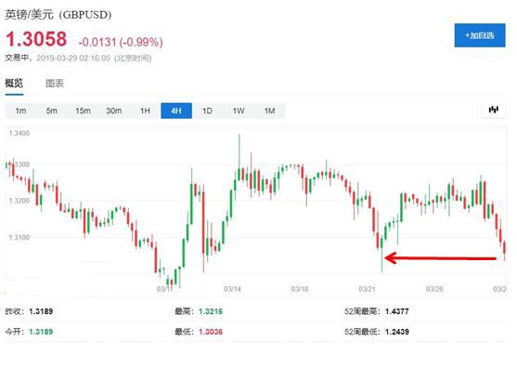
Task: Switch to the 概览 overview tab
Action: [x=14, y=84]
